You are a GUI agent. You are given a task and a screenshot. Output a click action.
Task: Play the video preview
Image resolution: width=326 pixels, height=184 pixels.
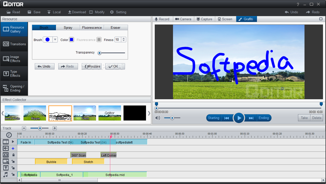[239, 118]
